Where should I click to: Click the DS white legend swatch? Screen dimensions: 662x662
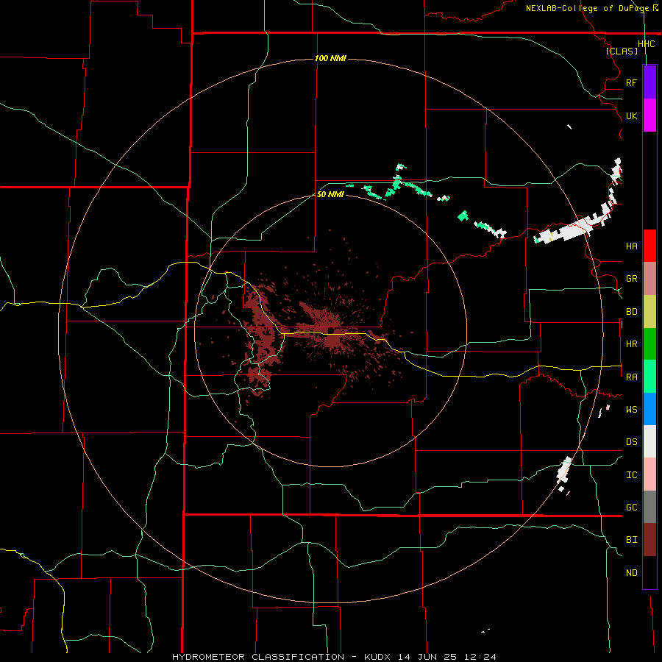click(649, 441)
